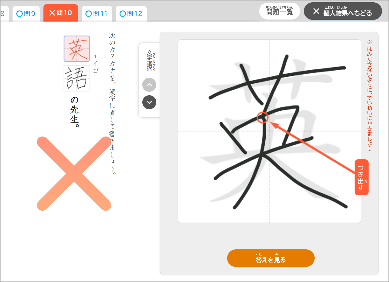Click the circle icon on 問12 tab
This screenshot has height=282, width=389.
tap(123, 14)
